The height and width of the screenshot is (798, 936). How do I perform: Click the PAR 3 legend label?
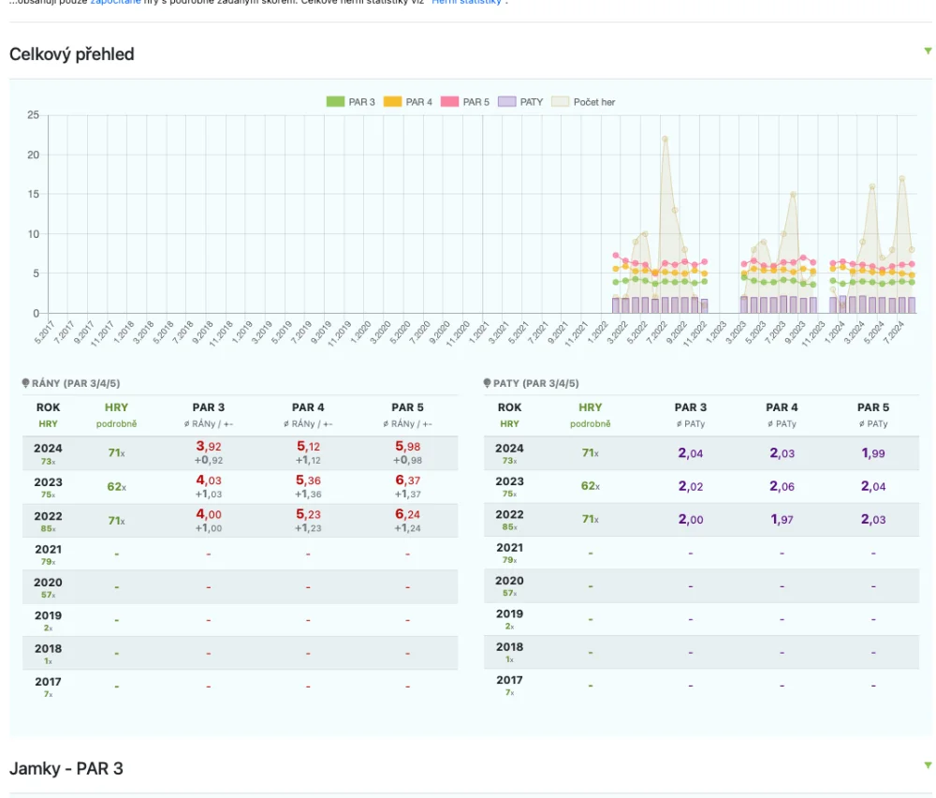click(361, 102)
